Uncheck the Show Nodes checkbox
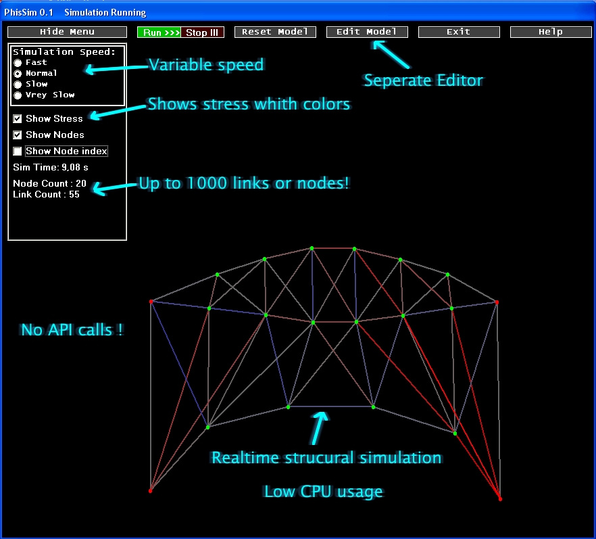This screenshot has height=539, width=596. pos(18,135)
